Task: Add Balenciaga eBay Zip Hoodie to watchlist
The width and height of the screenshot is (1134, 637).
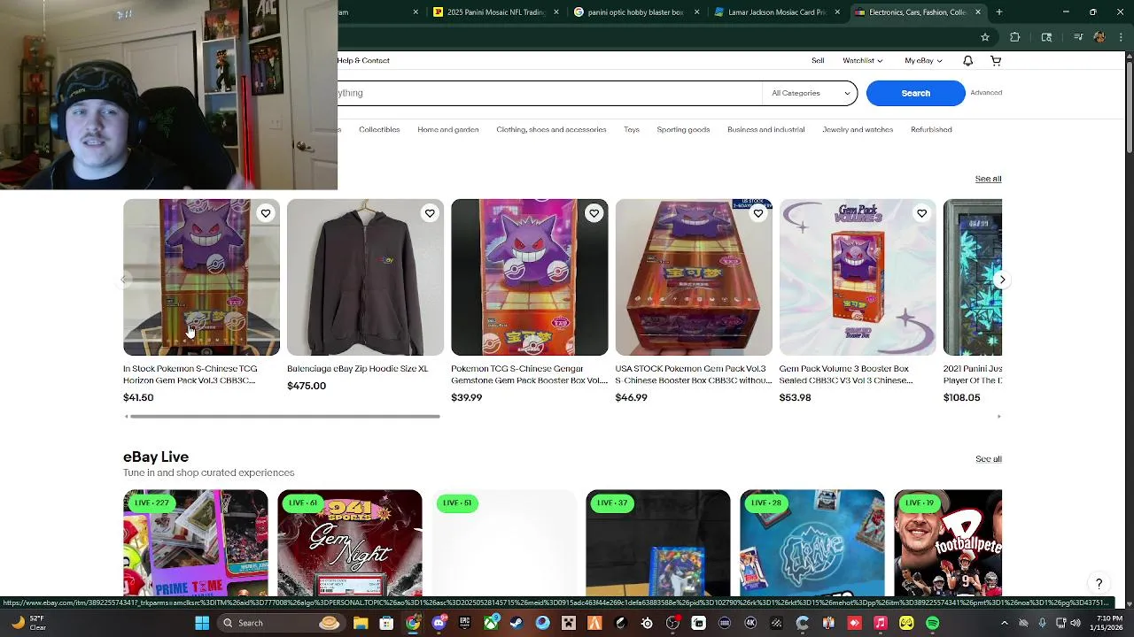Action: pyautogui.click(x=430, y=213)
